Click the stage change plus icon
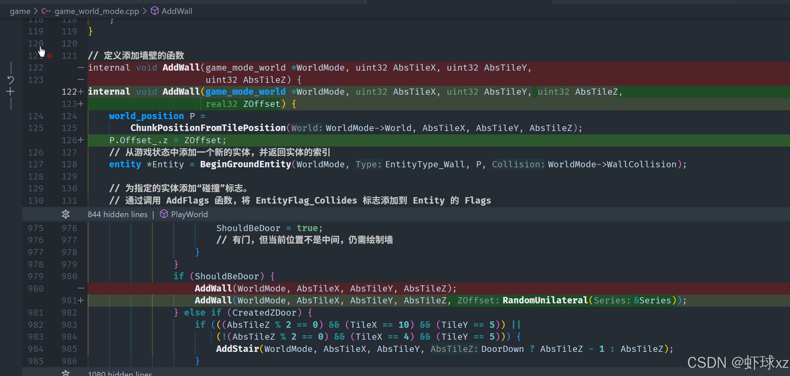790x376 pixels. point(11,92)
